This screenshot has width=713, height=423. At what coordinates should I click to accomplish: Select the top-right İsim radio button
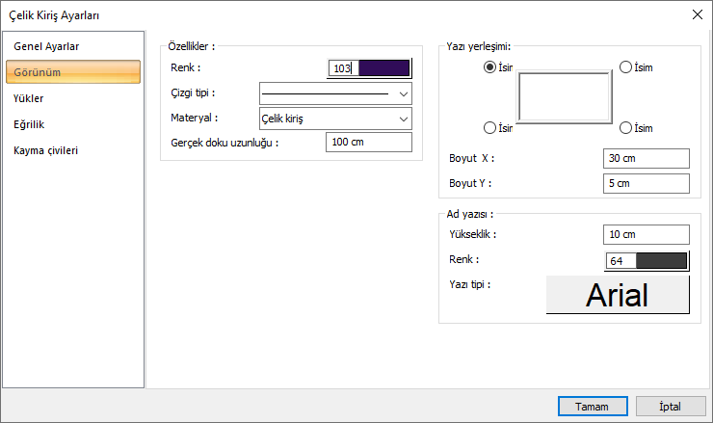(x=625, y=67)
